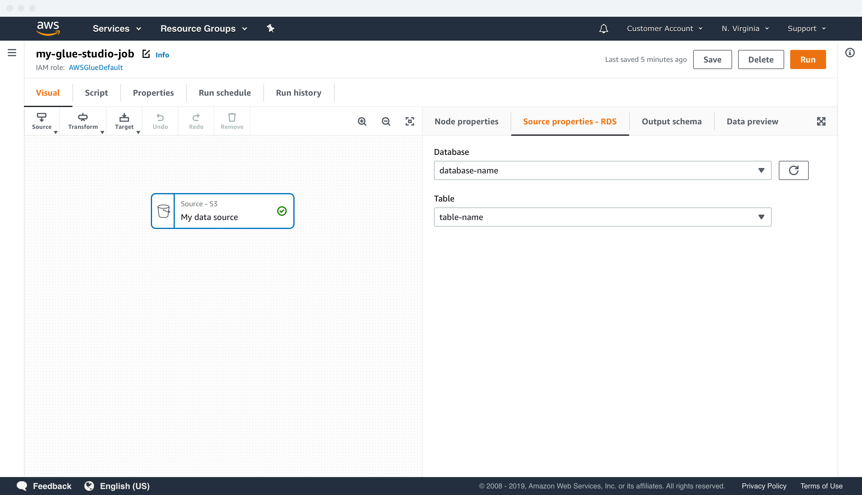Image resolution: width=862 pixels, height=495 pixels.
Task: Select the My data source node
Action: pyautogui.click(x=223, y=211)
